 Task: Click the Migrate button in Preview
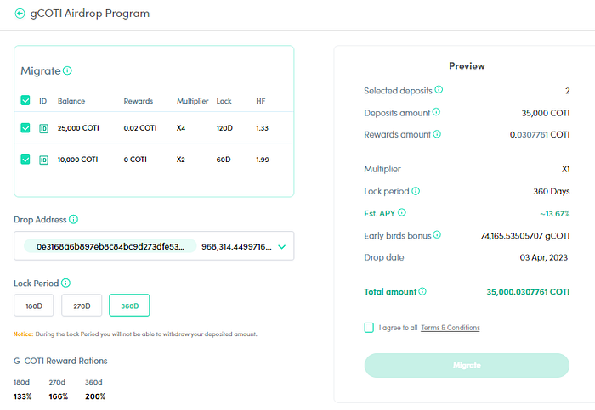click(x=467, y=365)
